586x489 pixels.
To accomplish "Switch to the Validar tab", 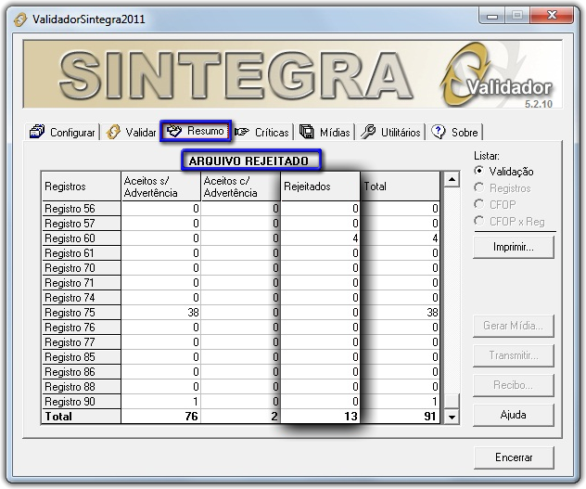I will click(x=131, y=132).
